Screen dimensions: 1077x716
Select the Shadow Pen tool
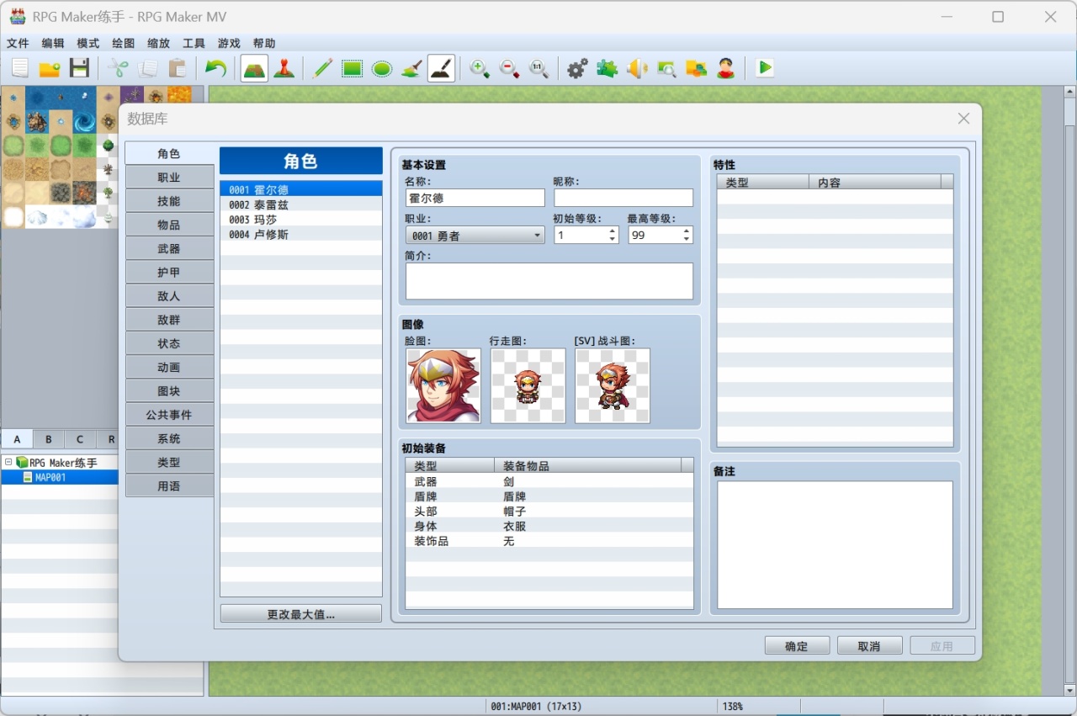[442, 68]
